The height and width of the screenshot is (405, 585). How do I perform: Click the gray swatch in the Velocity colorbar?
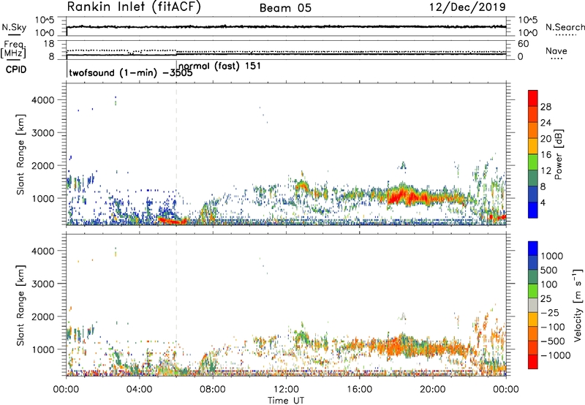(533, 306)
